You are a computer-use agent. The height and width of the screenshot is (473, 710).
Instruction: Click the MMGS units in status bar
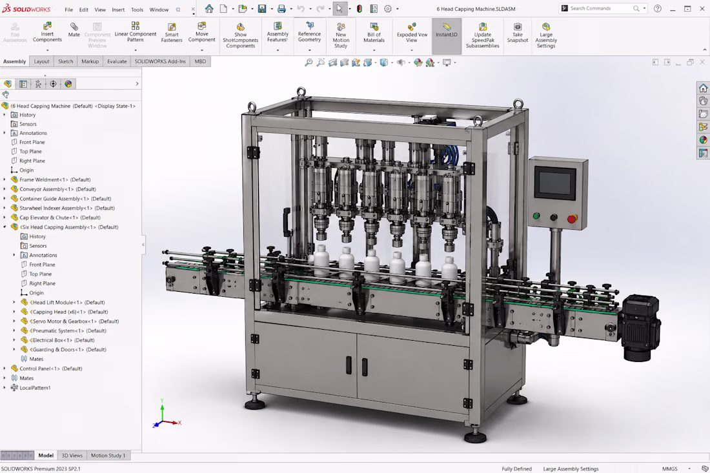(670, 469)
